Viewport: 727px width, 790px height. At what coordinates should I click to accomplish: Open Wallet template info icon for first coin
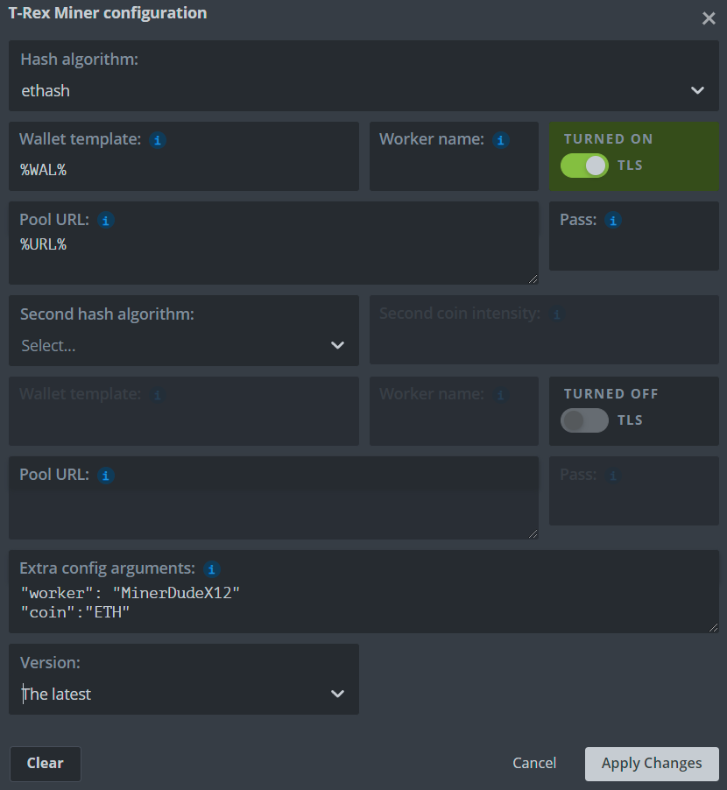point(158,140)
